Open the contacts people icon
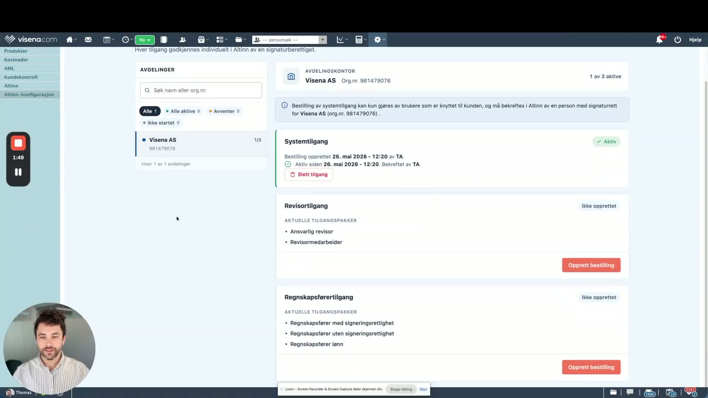Screen dimensions: 708x398 click(x=183, y=39)
